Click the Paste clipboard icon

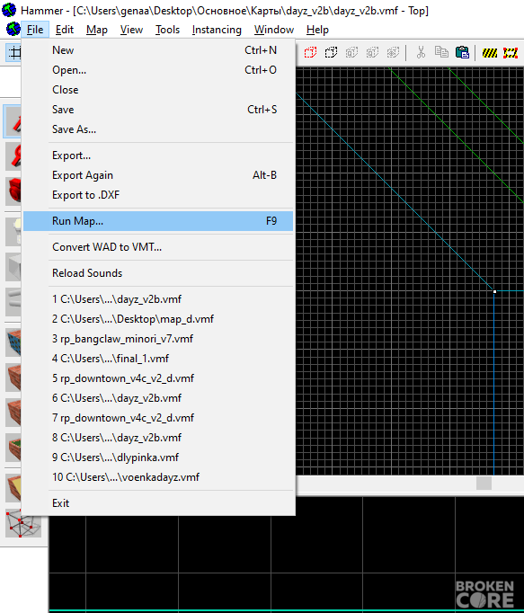[462, 52]
